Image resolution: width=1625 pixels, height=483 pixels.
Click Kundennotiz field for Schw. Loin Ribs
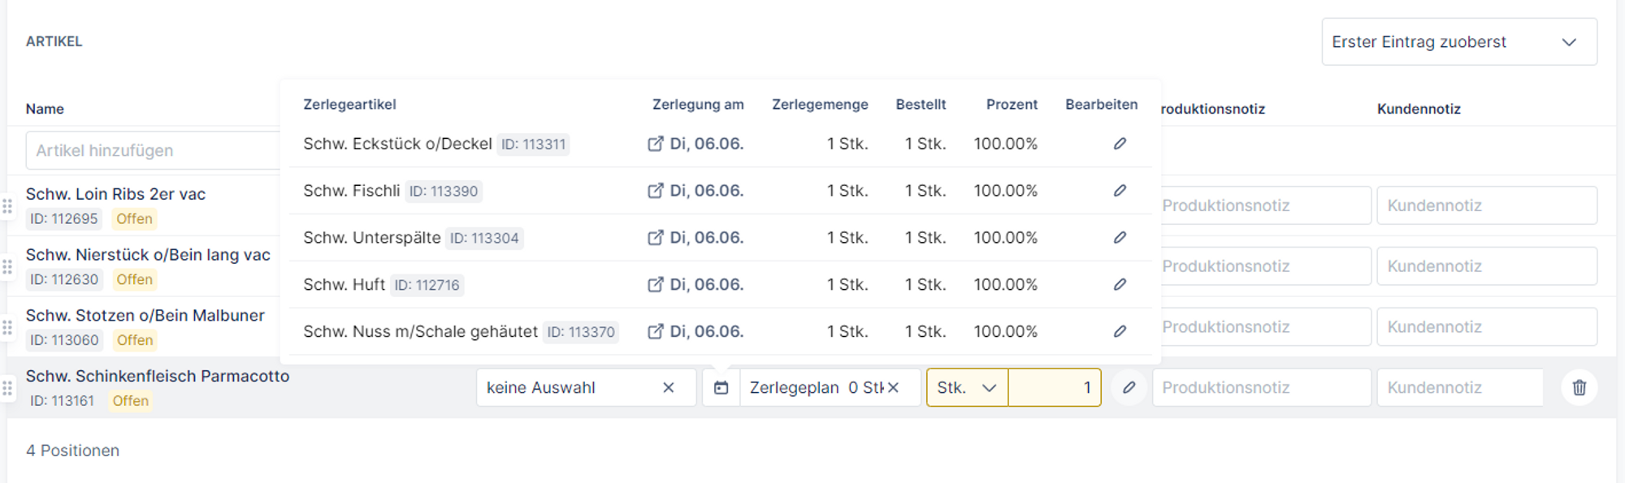[x=1486, y=206]
